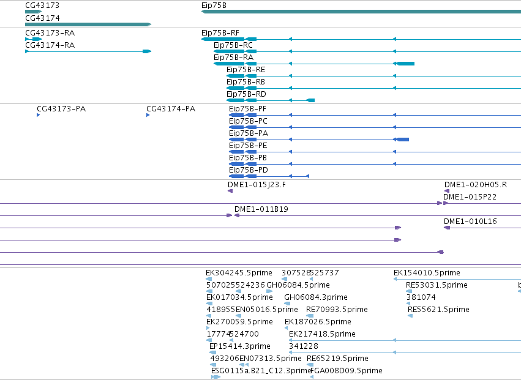Select the RE53031.5prime EST label

(x=437, y=285)
